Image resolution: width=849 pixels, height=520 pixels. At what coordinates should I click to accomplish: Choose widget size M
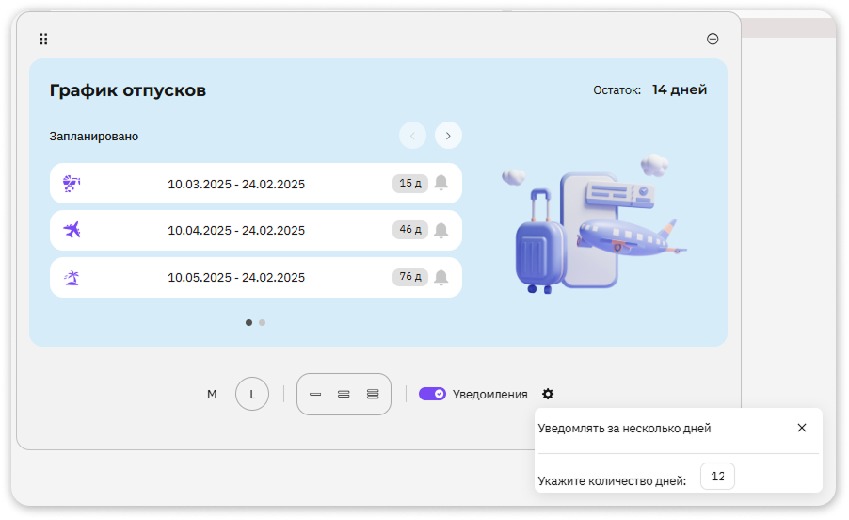[x=212, y=395]
